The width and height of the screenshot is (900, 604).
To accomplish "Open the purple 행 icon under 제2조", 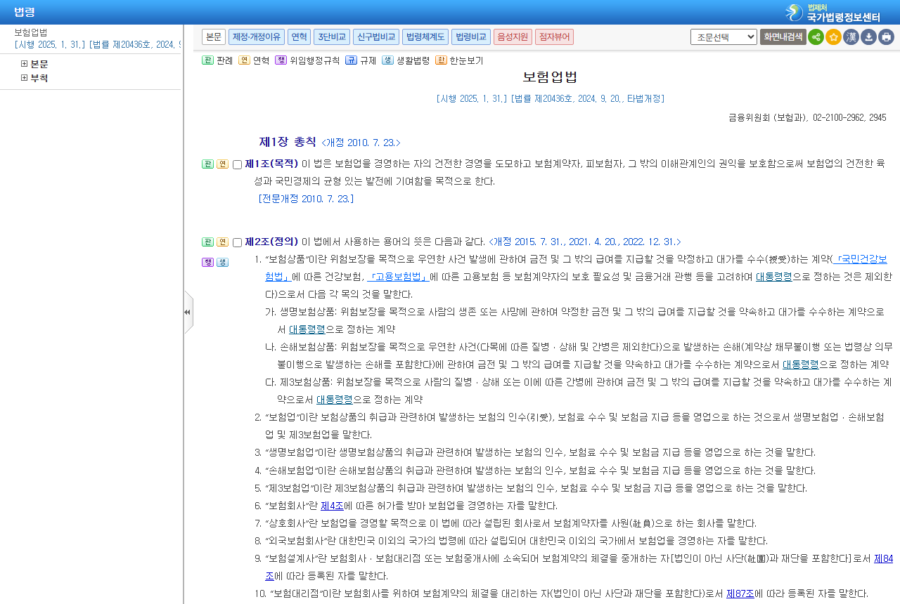I will (x=207, y=262).
